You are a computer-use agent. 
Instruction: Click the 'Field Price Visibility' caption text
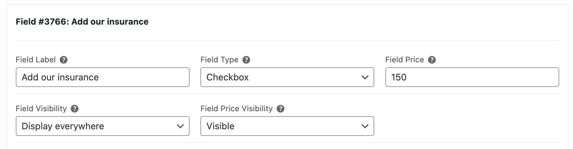pos(236,109)
